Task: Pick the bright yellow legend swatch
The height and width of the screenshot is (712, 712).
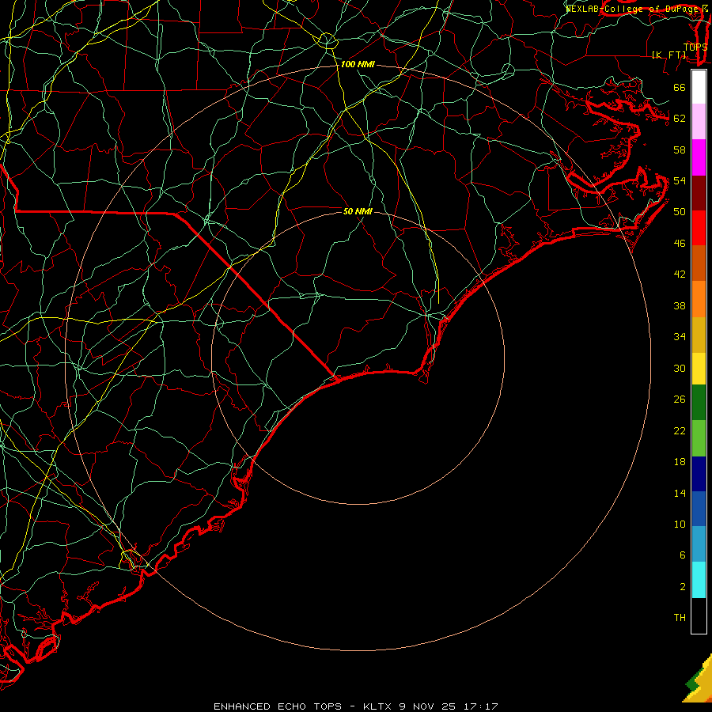Action: point(699,369)
